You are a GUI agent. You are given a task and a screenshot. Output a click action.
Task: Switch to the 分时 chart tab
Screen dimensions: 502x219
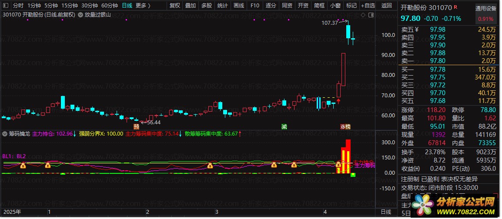point(18,6)
